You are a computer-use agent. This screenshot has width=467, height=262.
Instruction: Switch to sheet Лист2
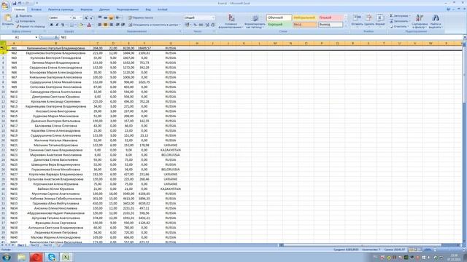click(x=34, y=245)
